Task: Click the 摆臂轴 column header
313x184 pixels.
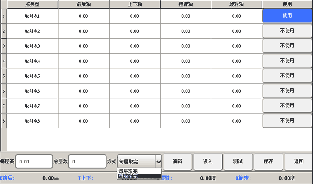Action: tap(186, 4)
